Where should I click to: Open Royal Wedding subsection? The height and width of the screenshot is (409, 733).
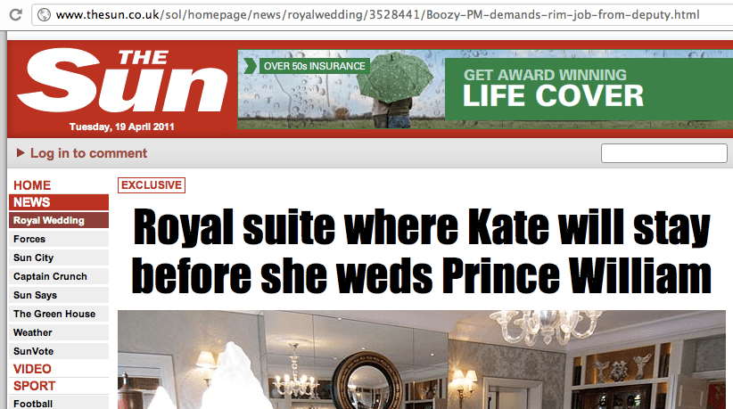click(59, 220)
